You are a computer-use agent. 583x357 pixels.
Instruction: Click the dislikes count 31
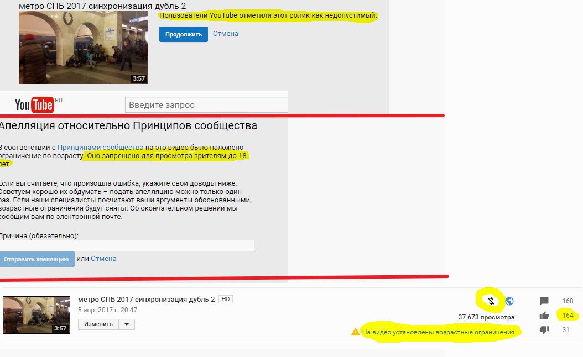(565, 330)
